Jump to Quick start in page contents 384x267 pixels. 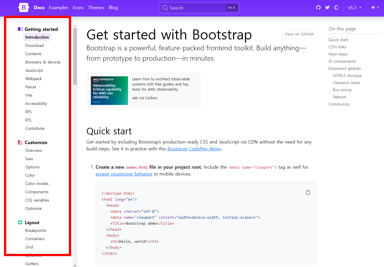point(338,40)
